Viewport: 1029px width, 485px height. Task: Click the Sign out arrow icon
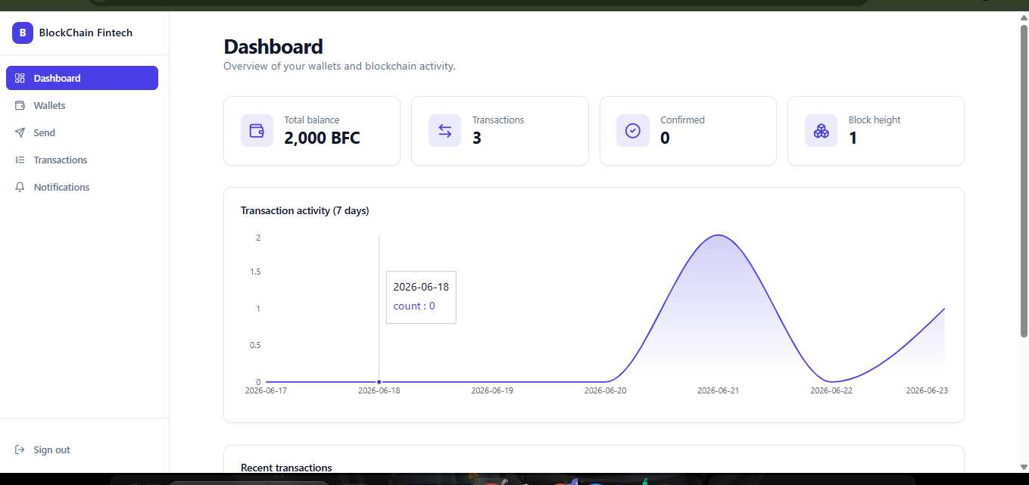(x=20, y=449)
